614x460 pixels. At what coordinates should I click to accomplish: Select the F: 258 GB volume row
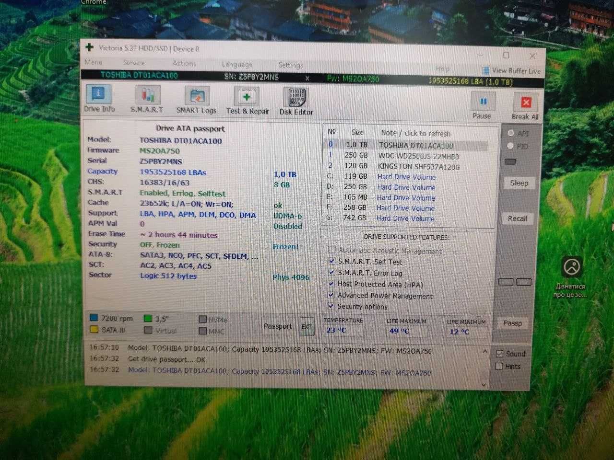pyautogui.click(x=407, y=208)
